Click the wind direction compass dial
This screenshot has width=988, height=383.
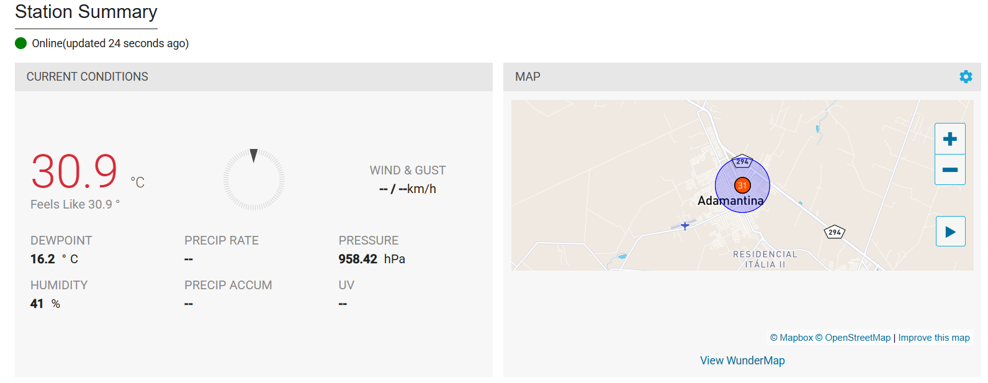click(x=254, y=179)
